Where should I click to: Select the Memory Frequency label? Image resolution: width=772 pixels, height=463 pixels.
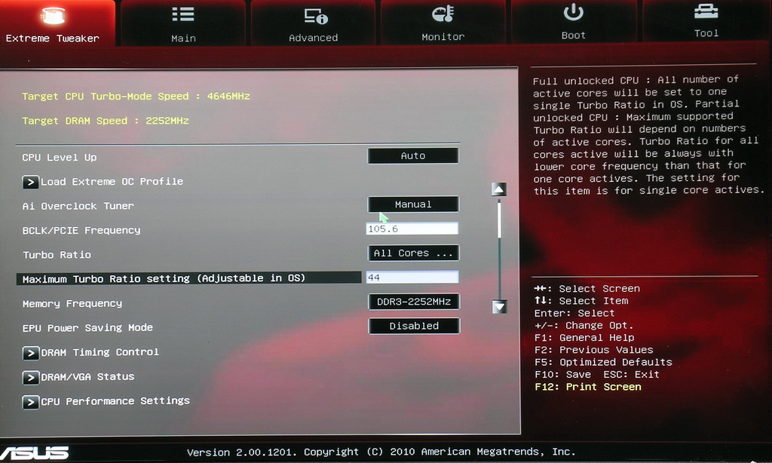(72, 303)
